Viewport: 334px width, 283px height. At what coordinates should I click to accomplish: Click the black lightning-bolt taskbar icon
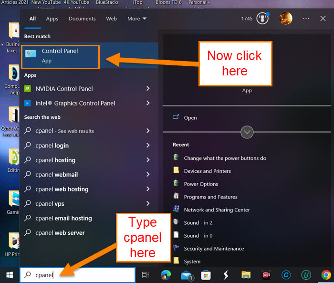pyautogui.click(x=226, y=275)
